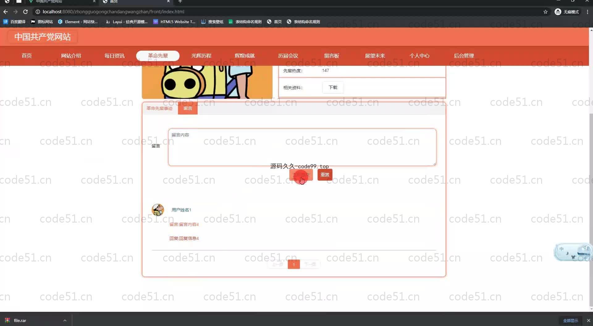The height and width of the screenshot is (326, 593).
Task: Click 下载 button for 相关资料
Action: tap(333, 87)
